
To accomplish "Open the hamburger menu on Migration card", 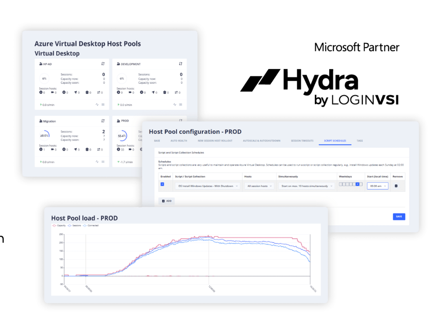I will [103, 162].
